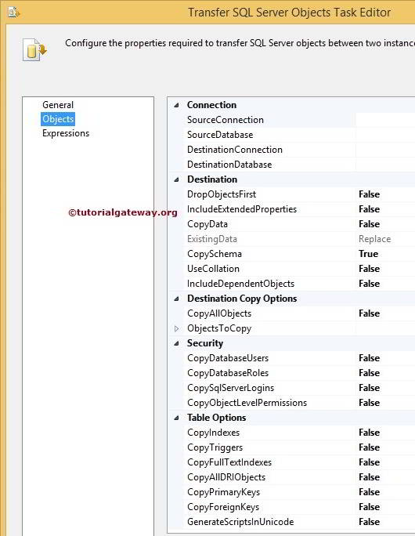
Task: Click the CopySchema property label
Action: 215,254
